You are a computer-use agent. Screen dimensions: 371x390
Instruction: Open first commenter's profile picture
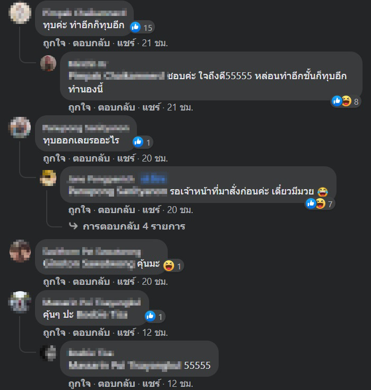coord(20,13)
